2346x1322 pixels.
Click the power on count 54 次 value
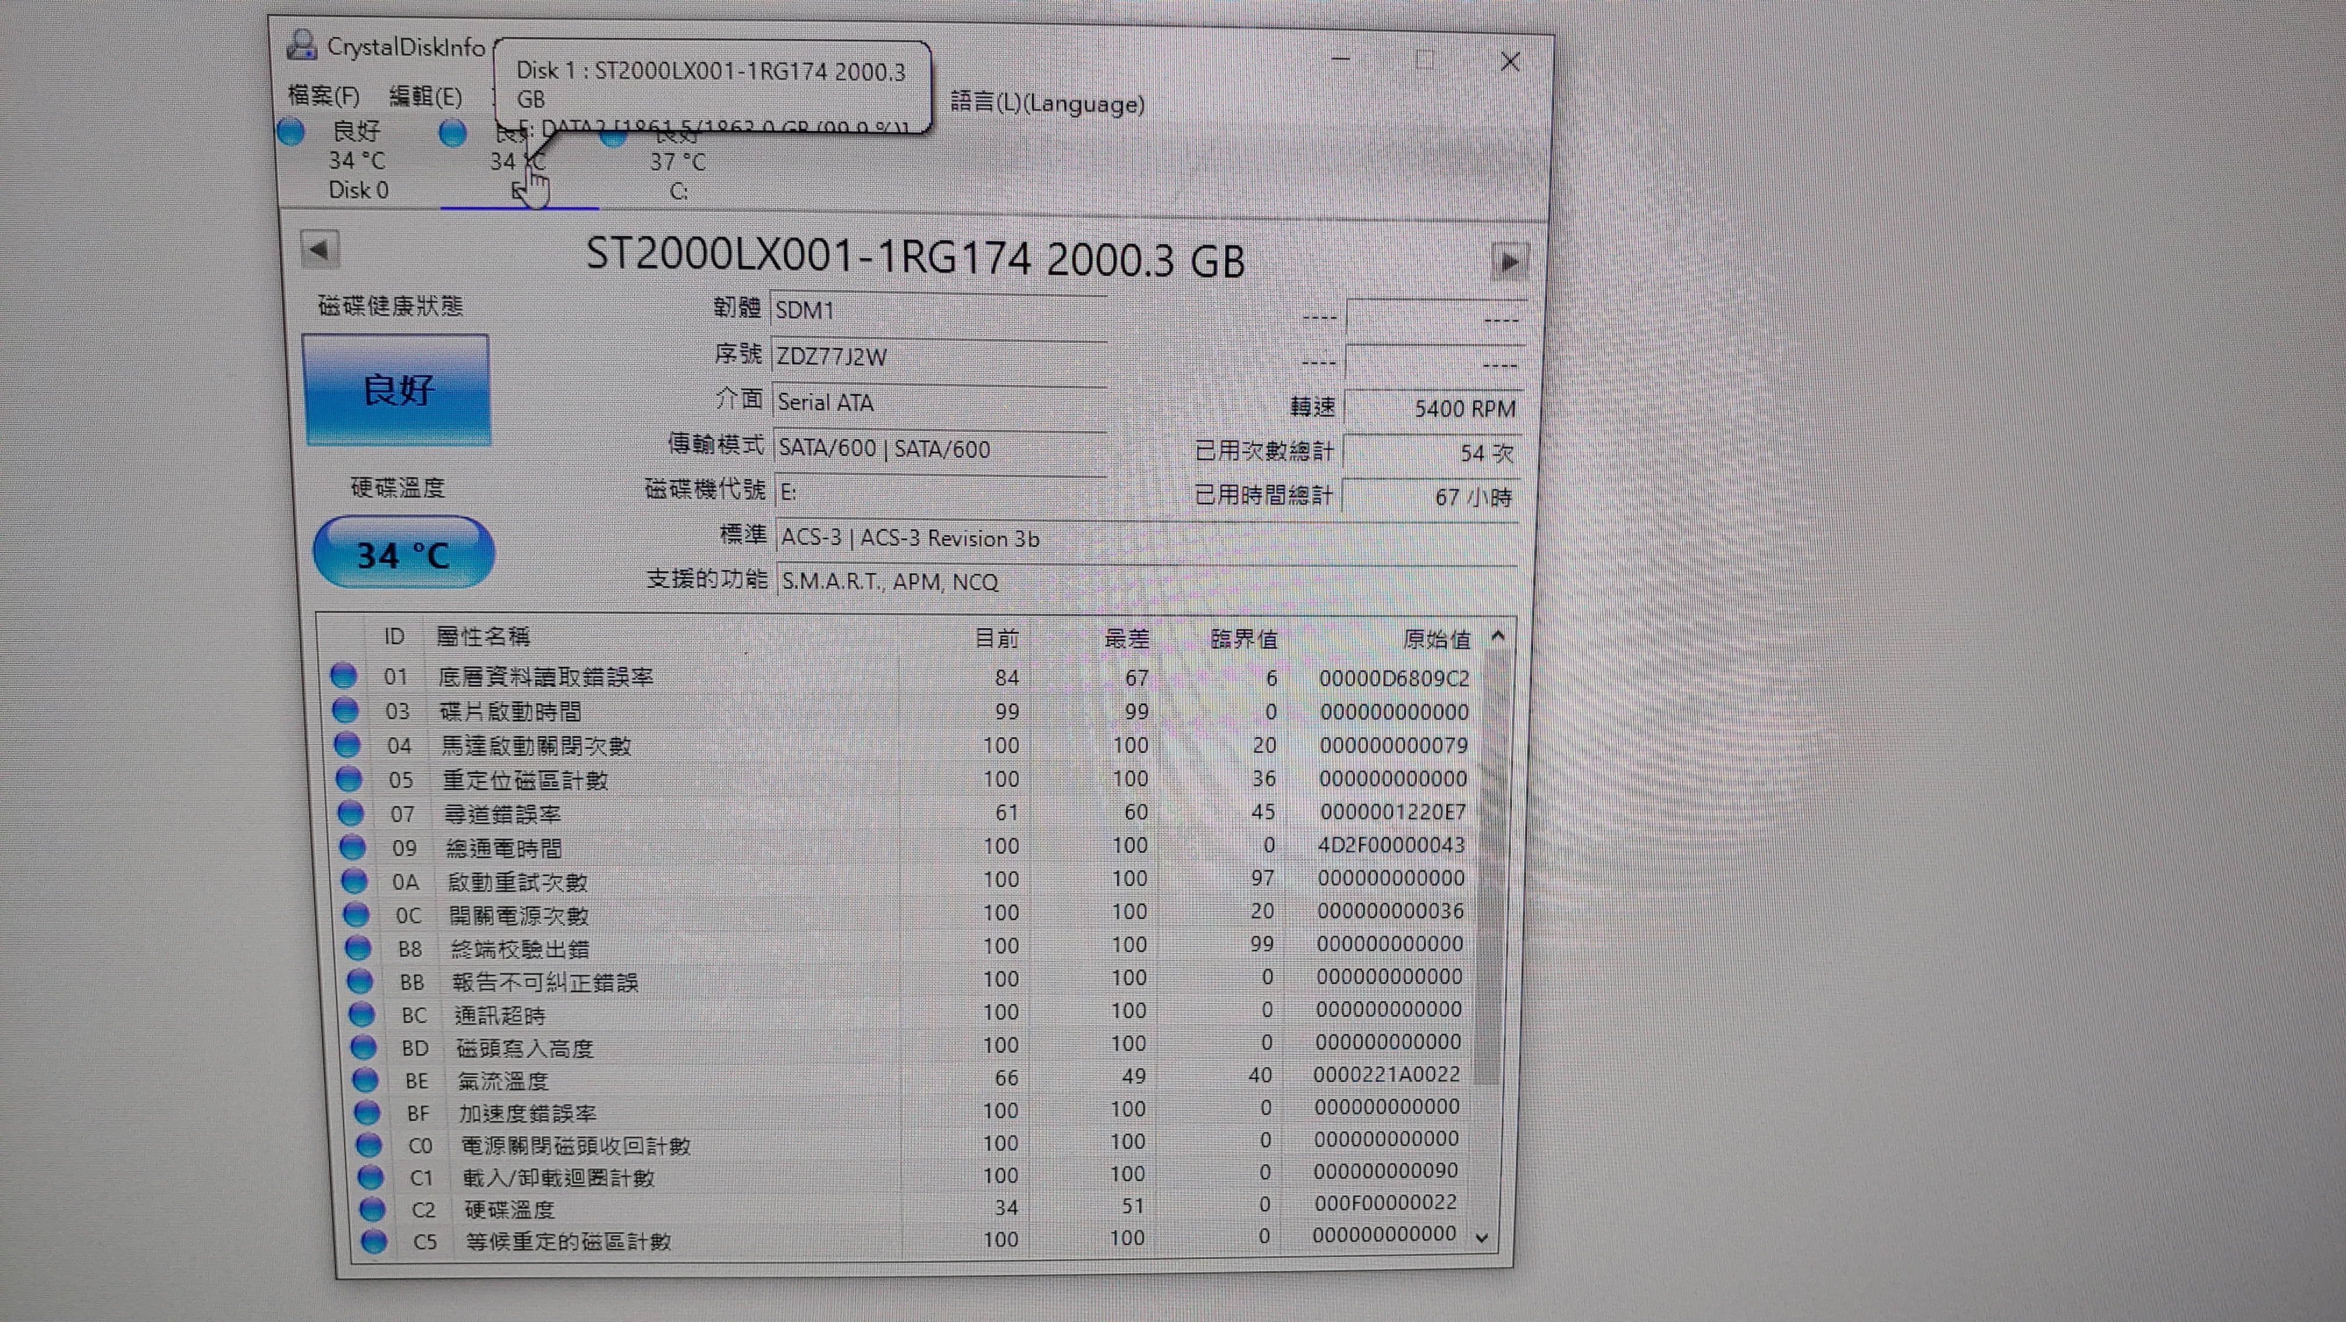(1431, 453)
